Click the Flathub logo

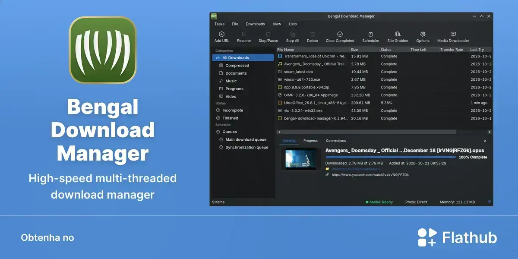coord(457,237)
